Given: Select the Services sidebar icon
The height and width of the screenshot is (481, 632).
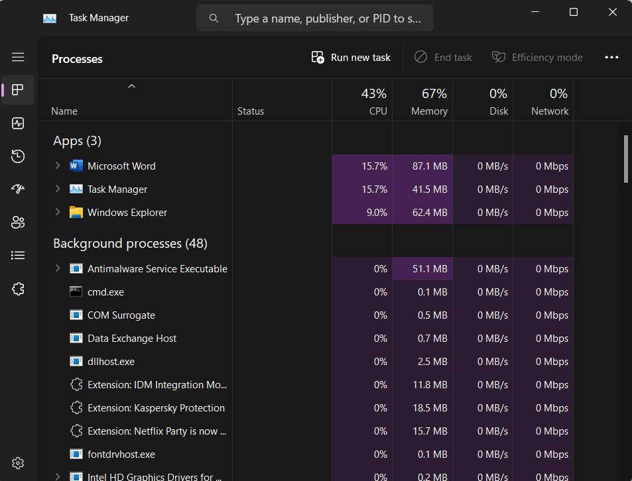Looking at the screenshot, I should pyautogui.click(x=18, y=288).
